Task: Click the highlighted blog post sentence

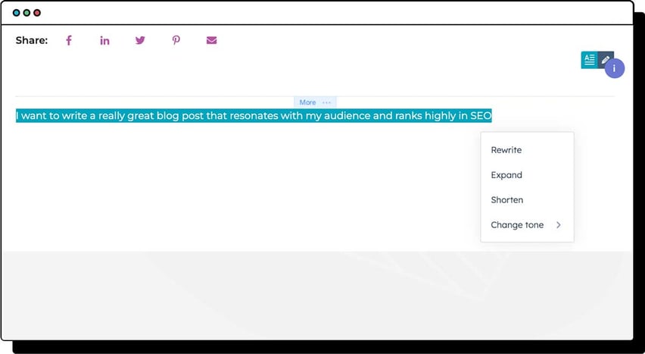Action: point(254,116)
